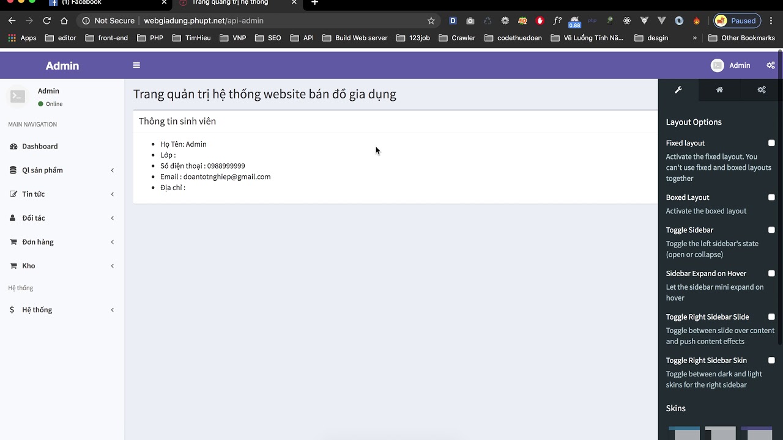The width and height of the screenshot is (783, 440).
Task: Open the home tab in right sidebar
Action: 719,90
